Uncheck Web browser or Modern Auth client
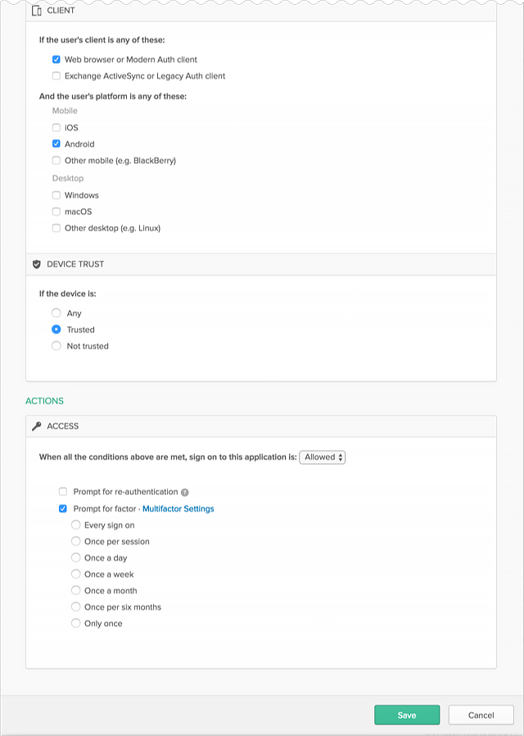Image resolution: width=524 pixels, height=736 pixels. click(56, 60)
